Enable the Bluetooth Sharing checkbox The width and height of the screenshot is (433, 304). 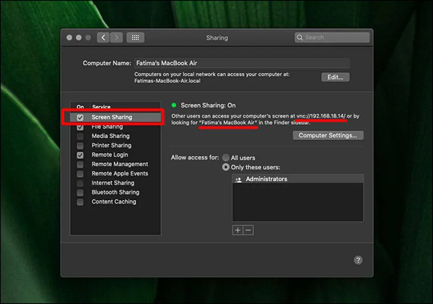point(80,193)
